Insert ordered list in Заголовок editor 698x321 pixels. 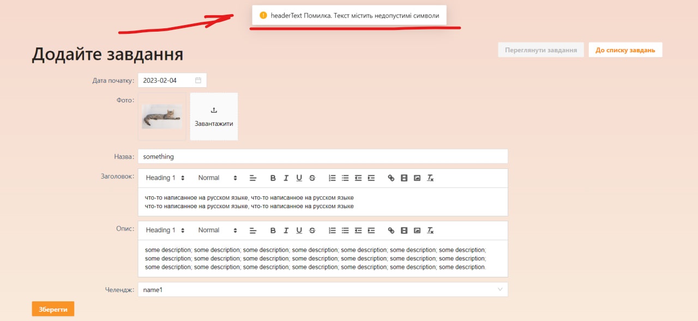[x=332, y=178]
